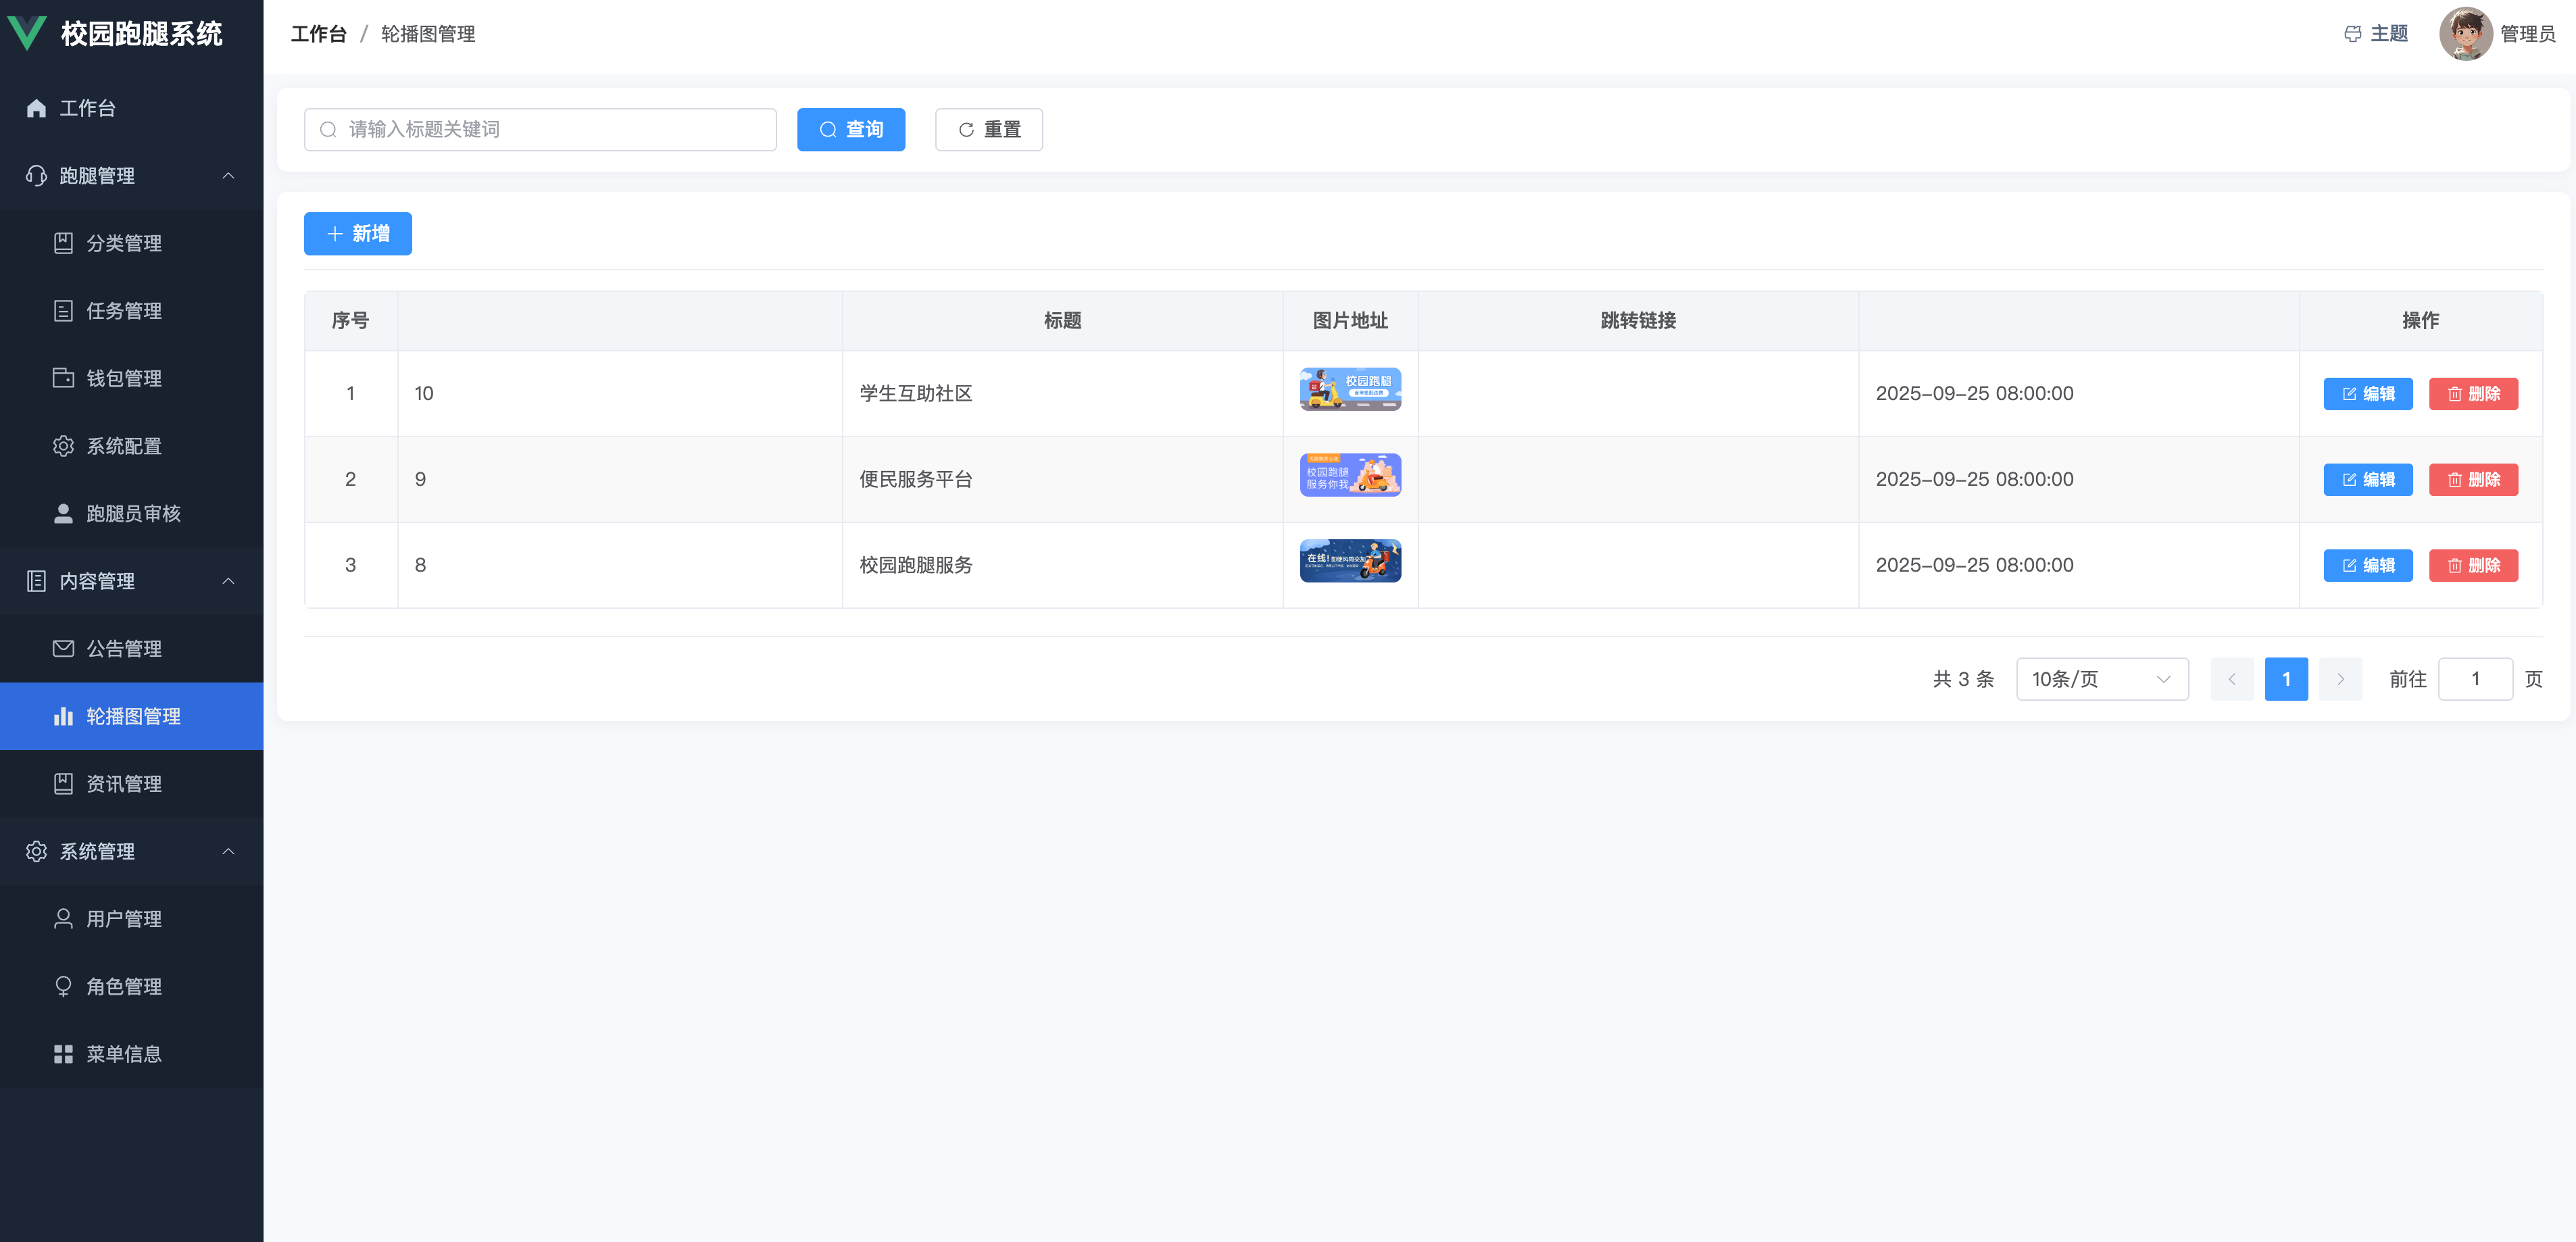The image size is (2576, 1242).
Task: Click the theme palette icon
Action: (x=2352, y=34)
